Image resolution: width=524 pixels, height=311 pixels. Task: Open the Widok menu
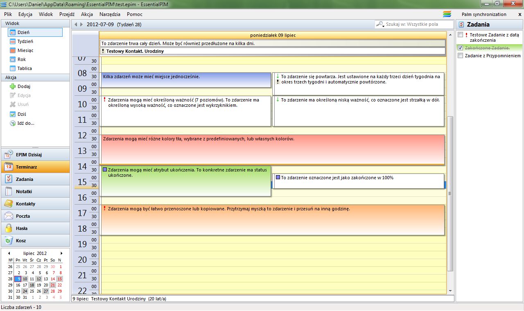pos(46,14)
